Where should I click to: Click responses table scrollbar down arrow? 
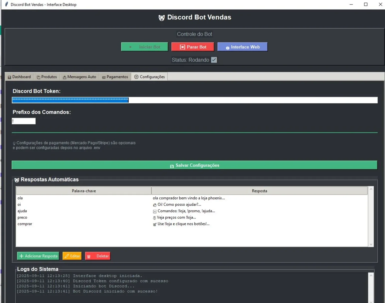(x=371, y=244)
